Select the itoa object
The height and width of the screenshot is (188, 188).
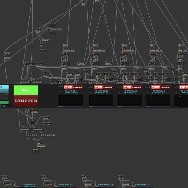pyautogui.click(x=38, y=143)
